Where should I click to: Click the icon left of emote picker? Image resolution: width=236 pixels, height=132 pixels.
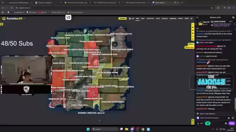pyautogui.click(x=229, y=118)
